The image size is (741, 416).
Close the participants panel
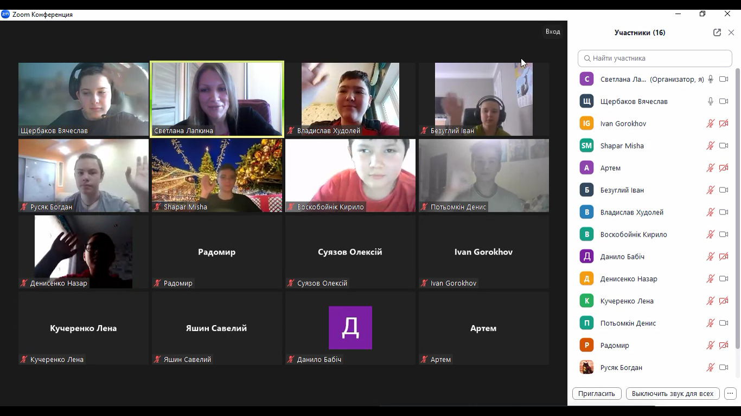pyautogui.click(x=731, y=32)
